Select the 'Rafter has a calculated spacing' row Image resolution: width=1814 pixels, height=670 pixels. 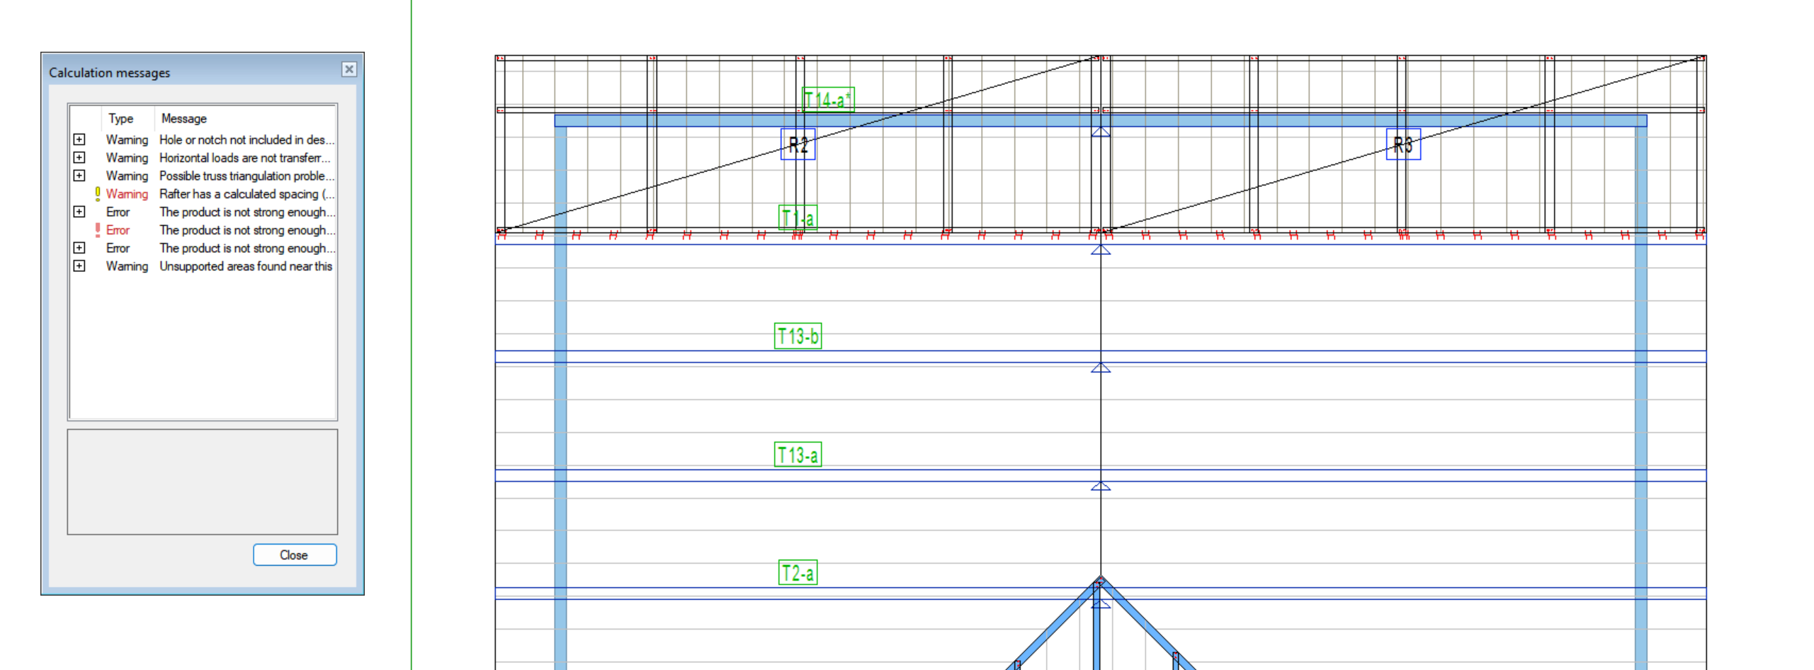(x=212, y=193)
